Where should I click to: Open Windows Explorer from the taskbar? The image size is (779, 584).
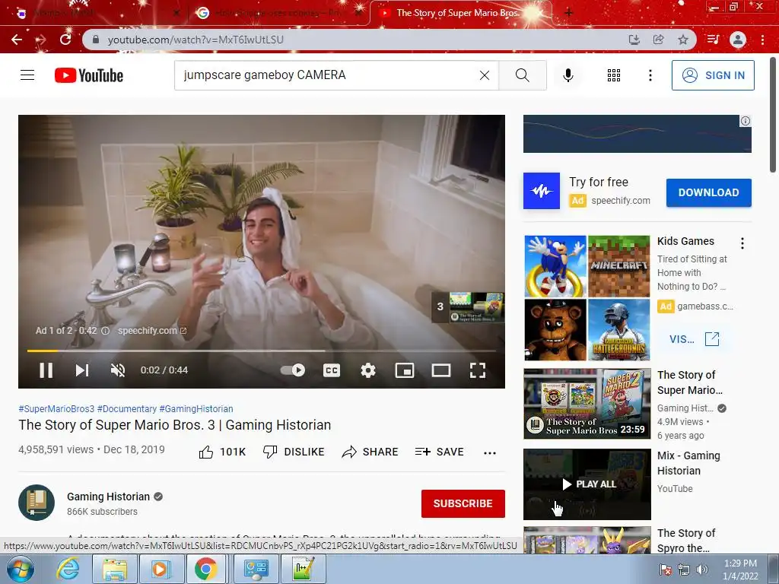click(115, 569)
